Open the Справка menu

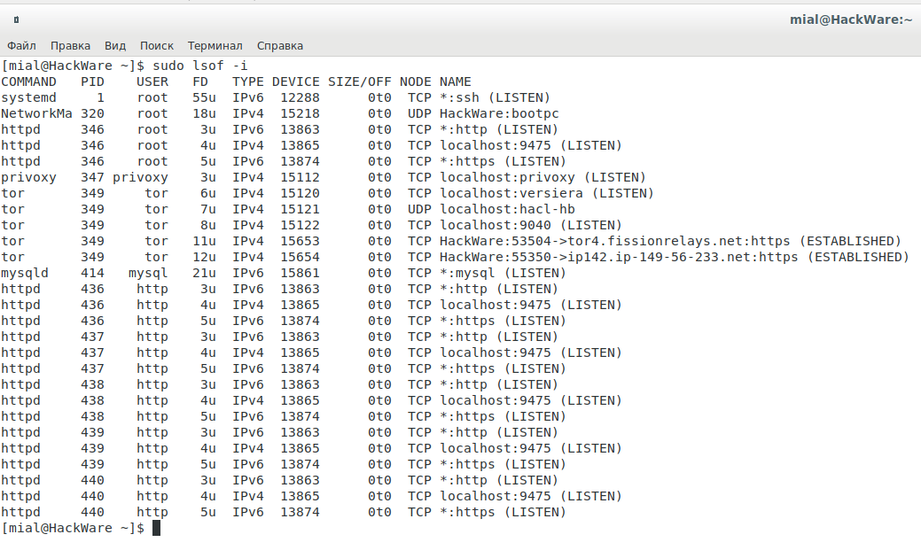pyautogui.click(x=280, y=45)
